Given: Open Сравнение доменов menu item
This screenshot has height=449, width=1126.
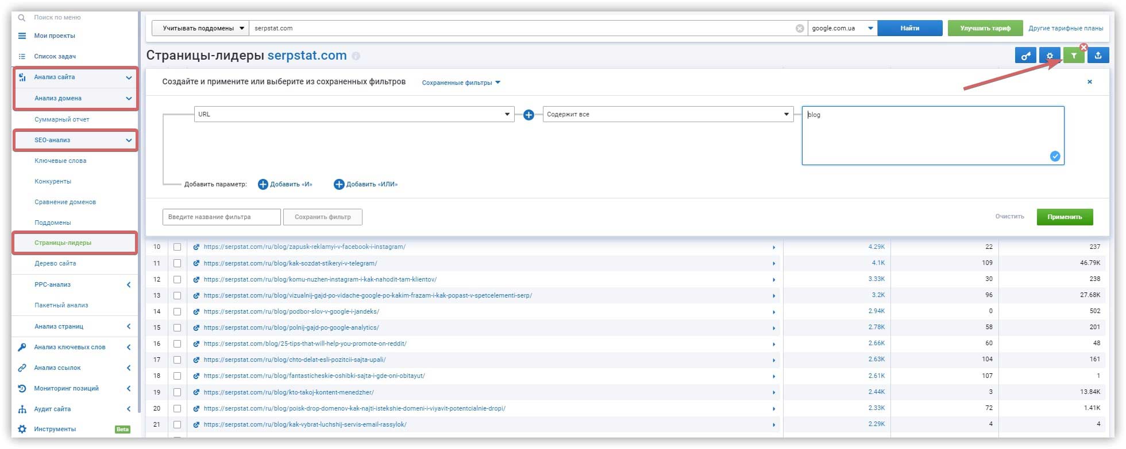Looking at the screenshot, I should [x=65, y=202].
